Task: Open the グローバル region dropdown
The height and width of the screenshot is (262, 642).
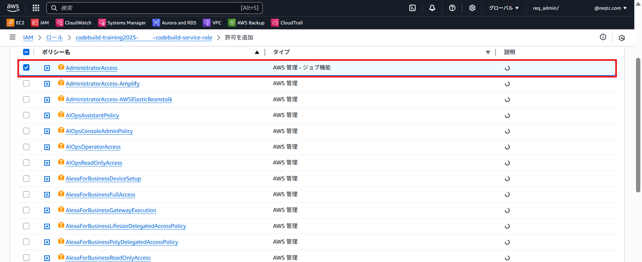Action: tap(504, 8)
